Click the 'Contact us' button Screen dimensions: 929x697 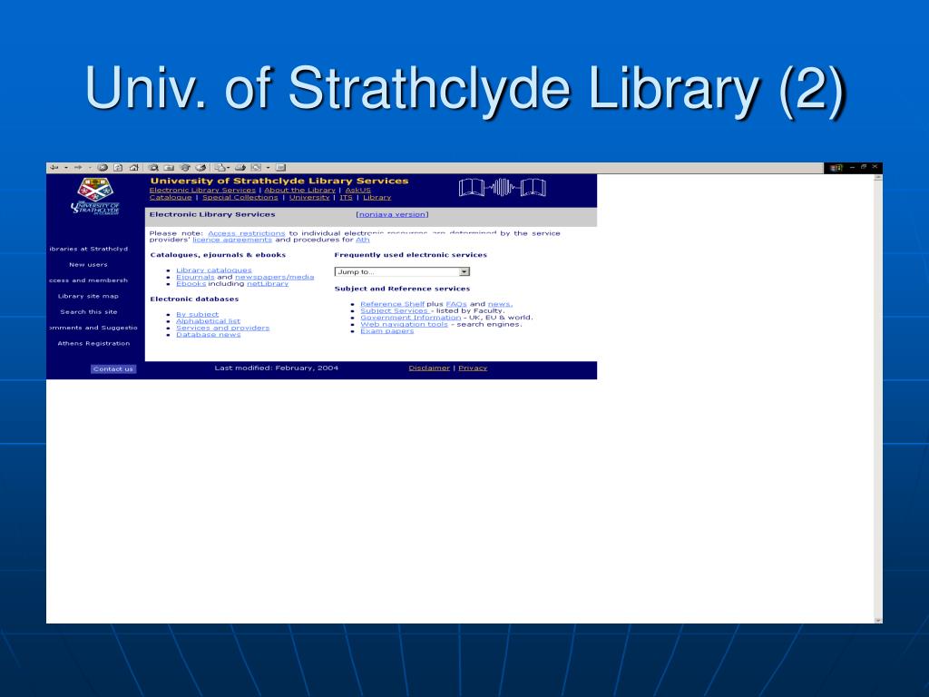pyautogui.click(x=113, y=368)
